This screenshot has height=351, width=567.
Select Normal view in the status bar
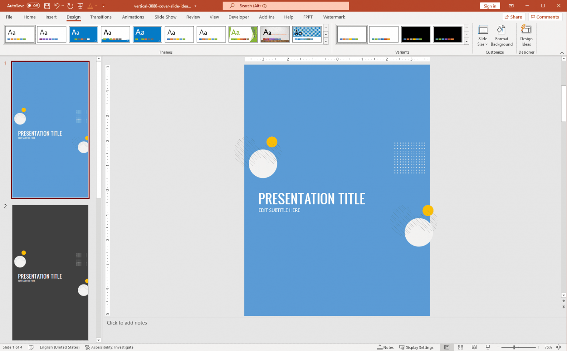coord(447,347)
